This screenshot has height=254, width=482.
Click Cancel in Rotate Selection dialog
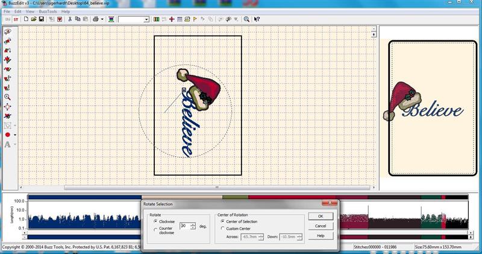tap(321, 226)
